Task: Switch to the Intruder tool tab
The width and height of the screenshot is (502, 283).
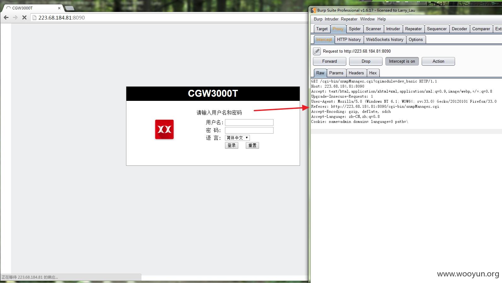Action: click(x=393, y=29)
